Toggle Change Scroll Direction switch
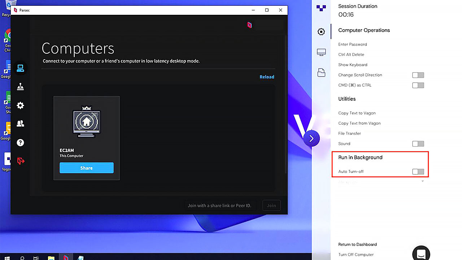This screenshot has width=462, height=260. pyautogui.click(x=418, y=75)
